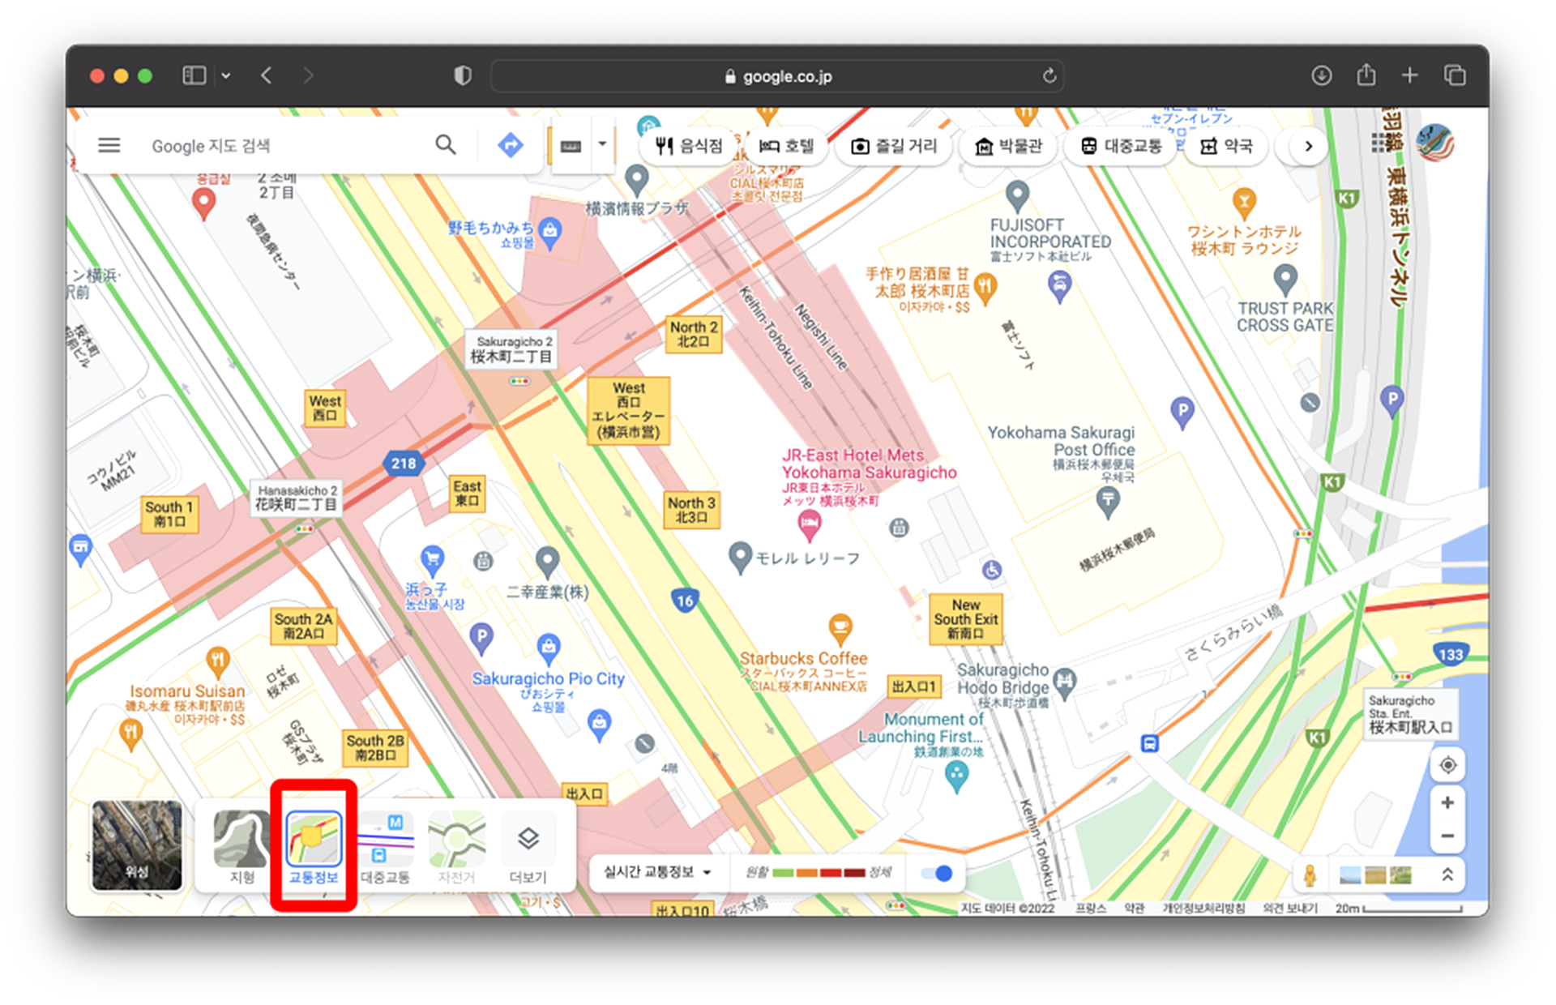Screen dimensions: 1556x1005
Task: Click the 20m map scale bar
Action: pos(1399,909)
